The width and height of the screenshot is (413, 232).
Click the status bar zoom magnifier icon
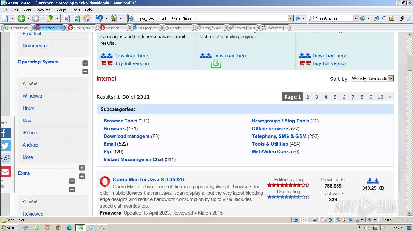point(370,220)
